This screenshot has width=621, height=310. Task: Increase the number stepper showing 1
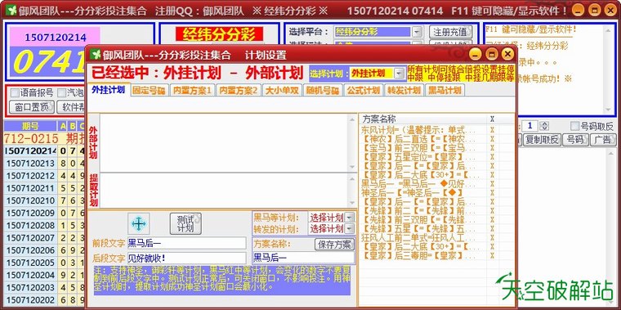tap(544, 124)
